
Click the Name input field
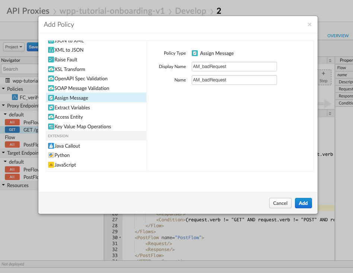pyautogui.click(x=234, y=80)
